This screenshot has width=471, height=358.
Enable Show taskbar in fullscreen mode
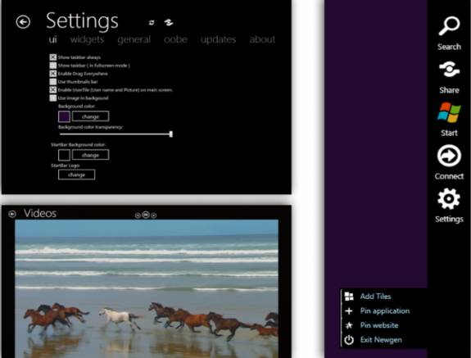click(53, 66)
